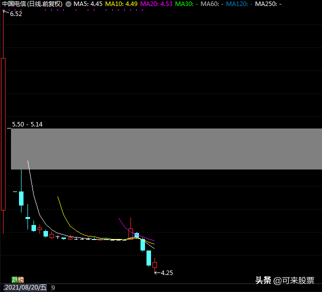Select the MA10: 4.49 indicator label
The height and width of the screenshot is (292, 322).
pos(121,4)
